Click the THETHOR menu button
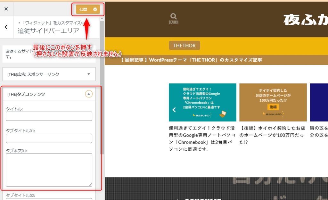 coord(184,46)
